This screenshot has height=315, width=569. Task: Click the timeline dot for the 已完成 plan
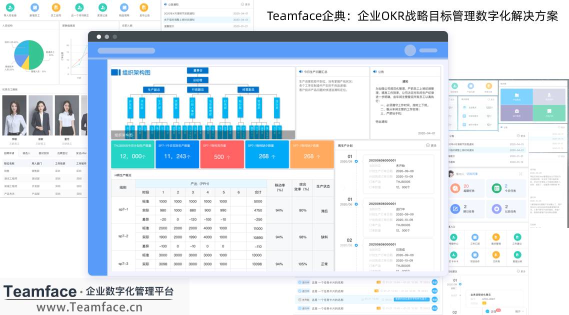pyautogui.click(x=356, y=245)
